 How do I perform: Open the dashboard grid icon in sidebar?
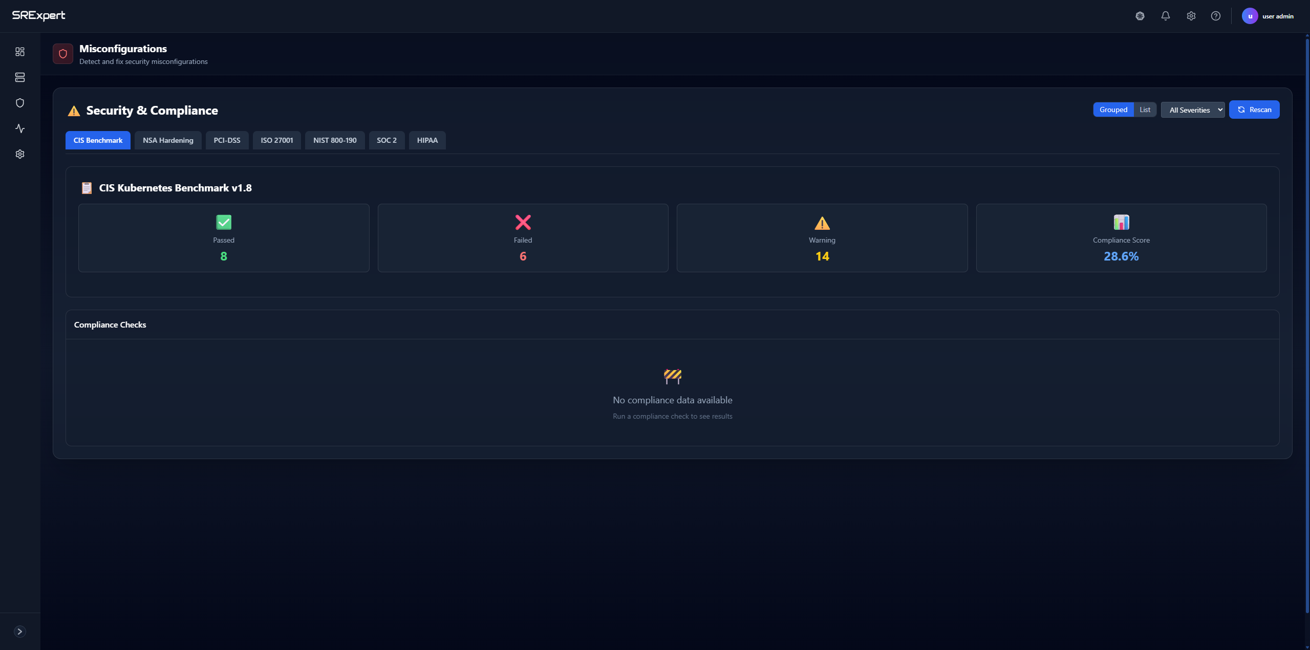click(x=19, y=51)
